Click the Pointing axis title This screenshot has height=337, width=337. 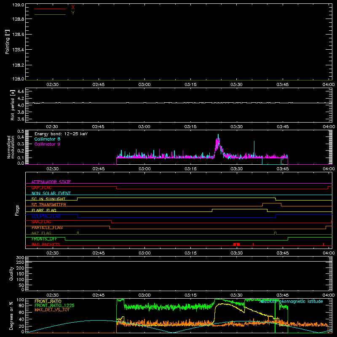pyautogui.click(x=7, y=42)
